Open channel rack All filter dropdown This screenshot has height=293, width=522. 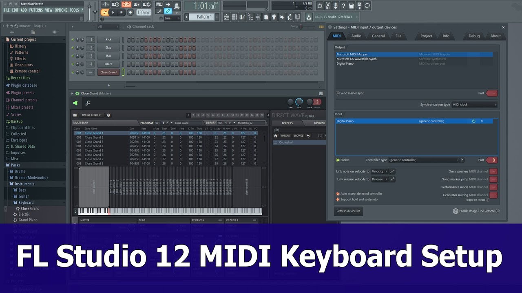click(109, 27)
